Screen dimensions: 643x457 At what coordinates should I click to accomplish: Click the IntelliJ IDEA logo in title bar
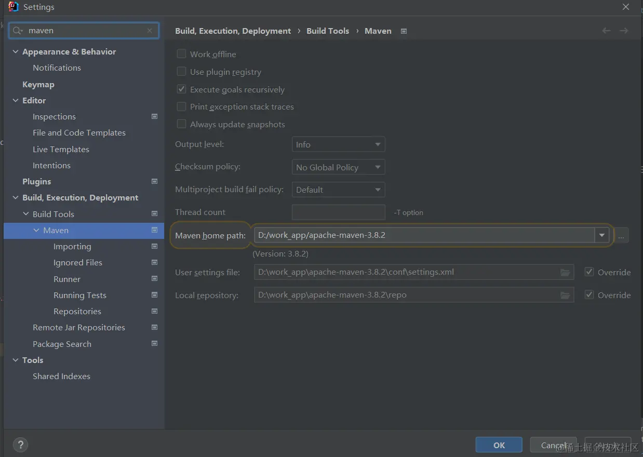[x=14, y=7]
